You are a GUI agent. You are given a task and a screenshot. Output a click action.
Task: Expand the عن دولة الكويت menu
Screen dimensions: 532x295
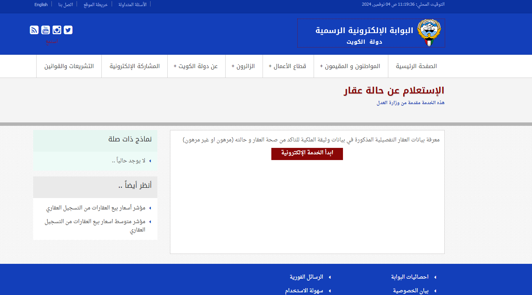(196, 66)
